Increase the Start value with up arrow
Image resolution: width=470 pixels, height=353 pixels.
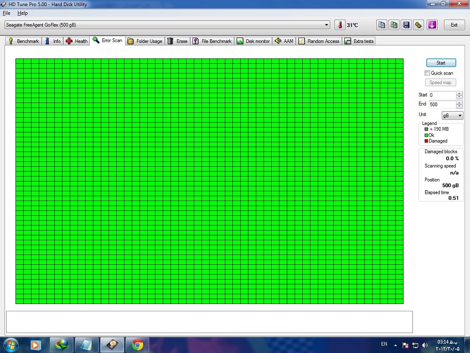tap(459, 93)
